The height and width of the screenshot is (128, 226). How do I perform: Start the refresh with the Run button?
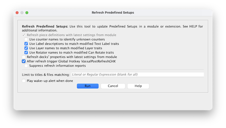[x=88, y=86]
